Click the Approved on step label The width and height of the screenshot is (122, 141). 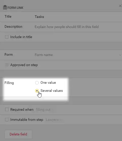[x=24, y=65]
